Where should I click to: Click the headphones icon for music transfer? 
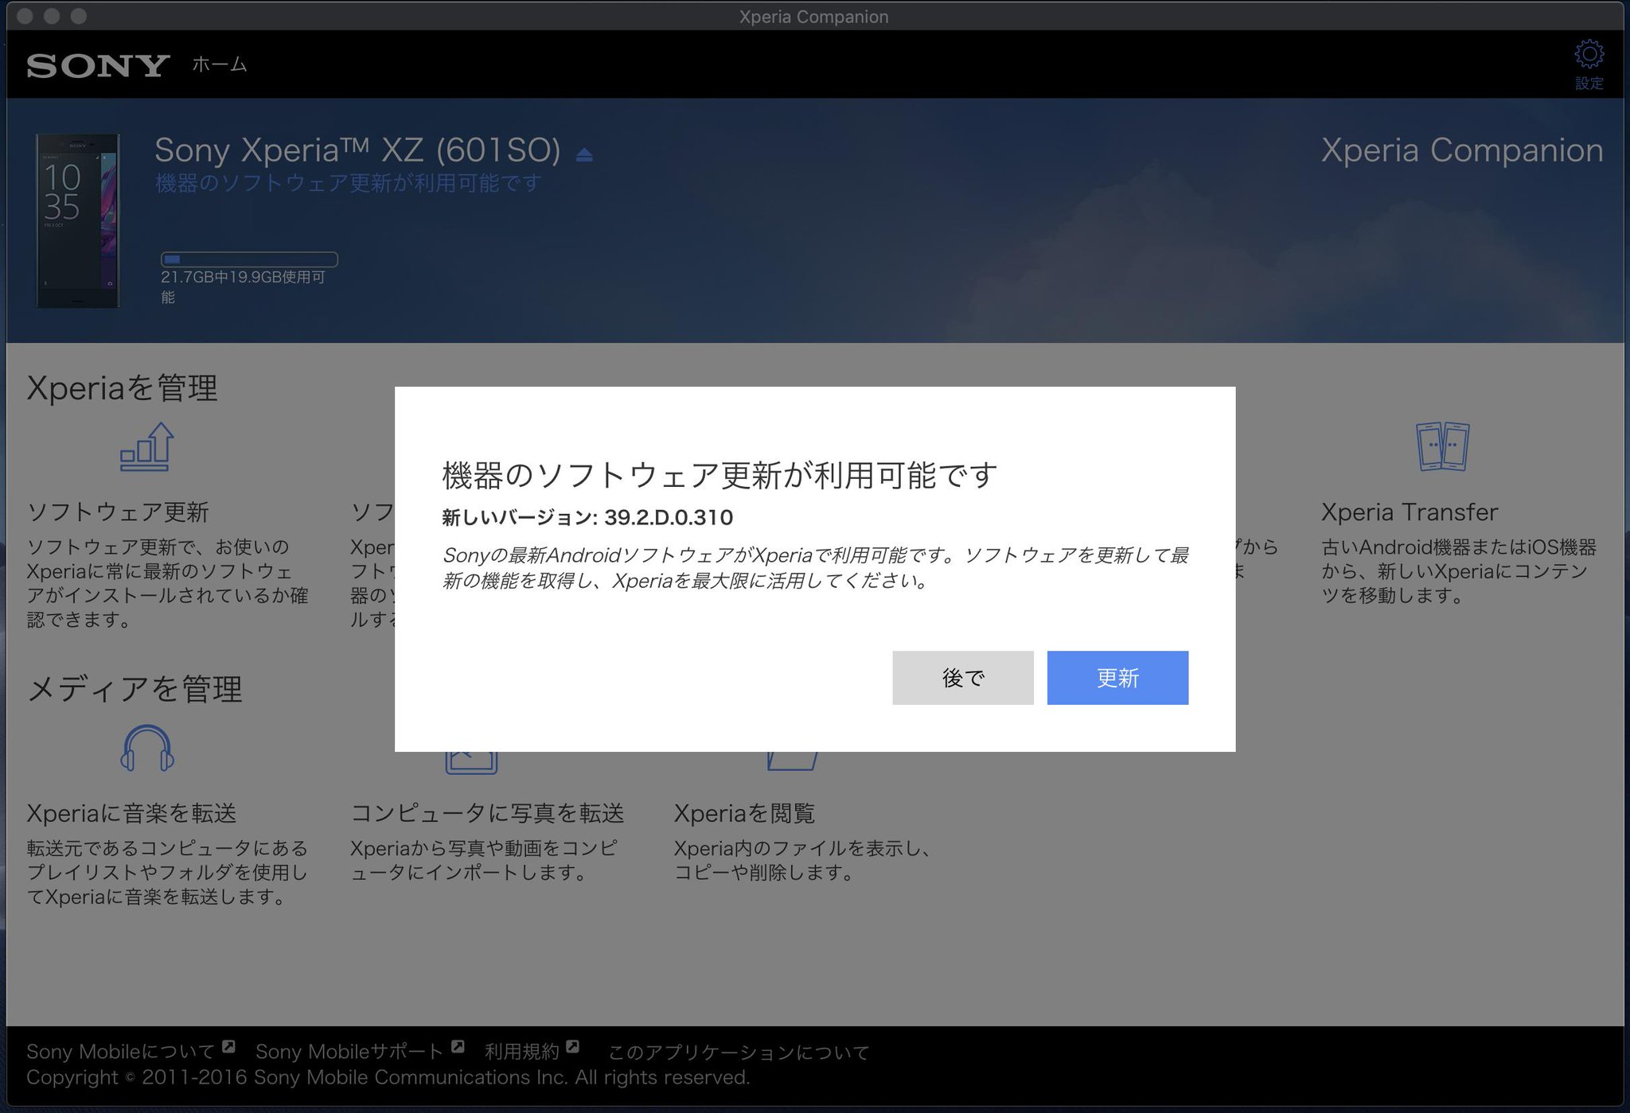[x=147, y=748]
